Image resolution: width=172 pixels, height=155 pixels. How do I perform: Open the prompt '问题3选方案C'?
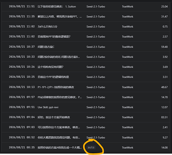point(46,47)
